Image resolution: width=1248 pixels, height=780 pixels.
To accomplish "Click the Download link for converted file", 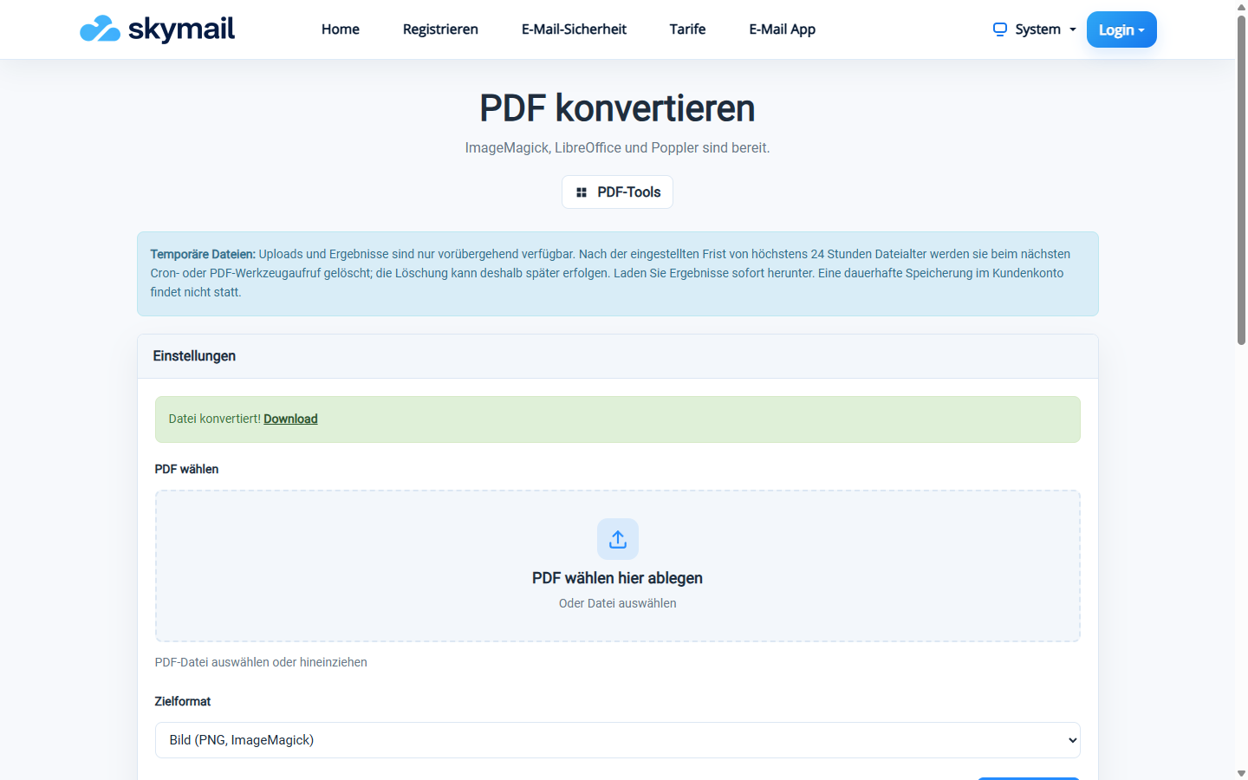I will (290, 419).
